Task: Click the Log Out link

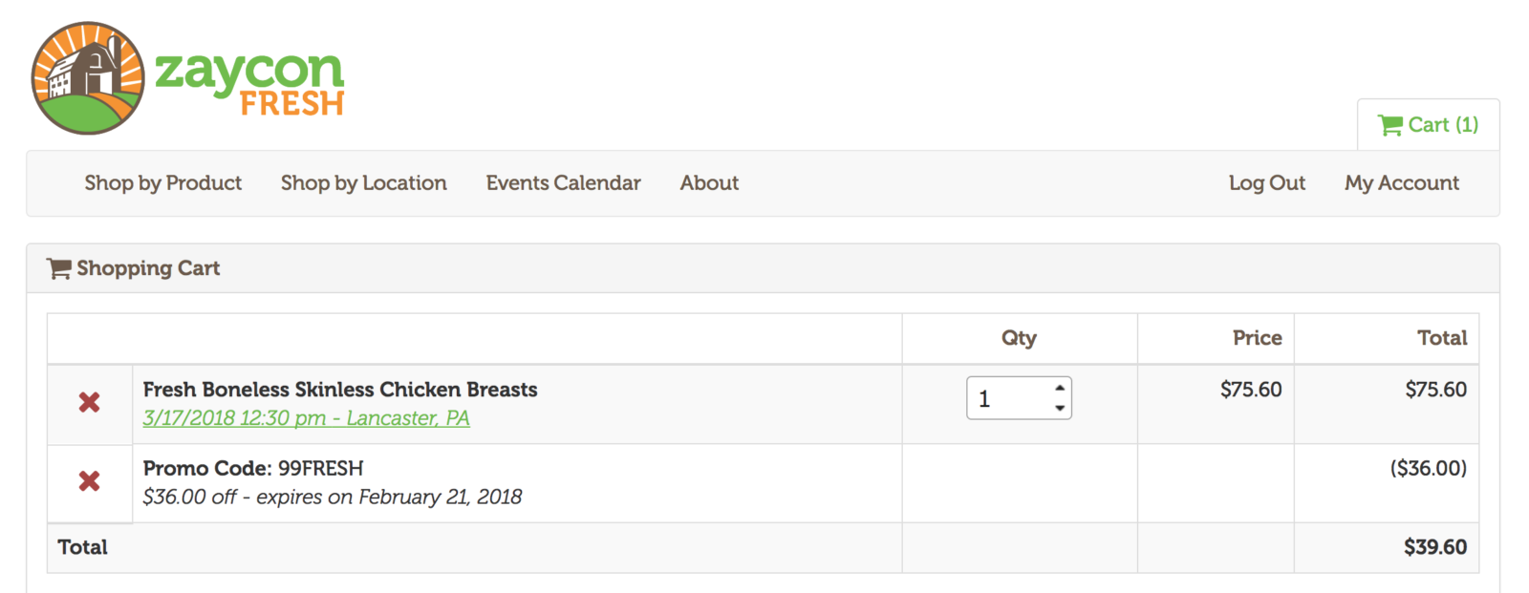Action: click(x=1266, y=183)
